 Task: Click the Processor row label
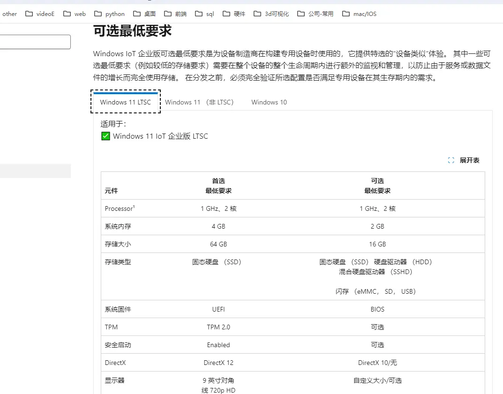coord(120,208)
